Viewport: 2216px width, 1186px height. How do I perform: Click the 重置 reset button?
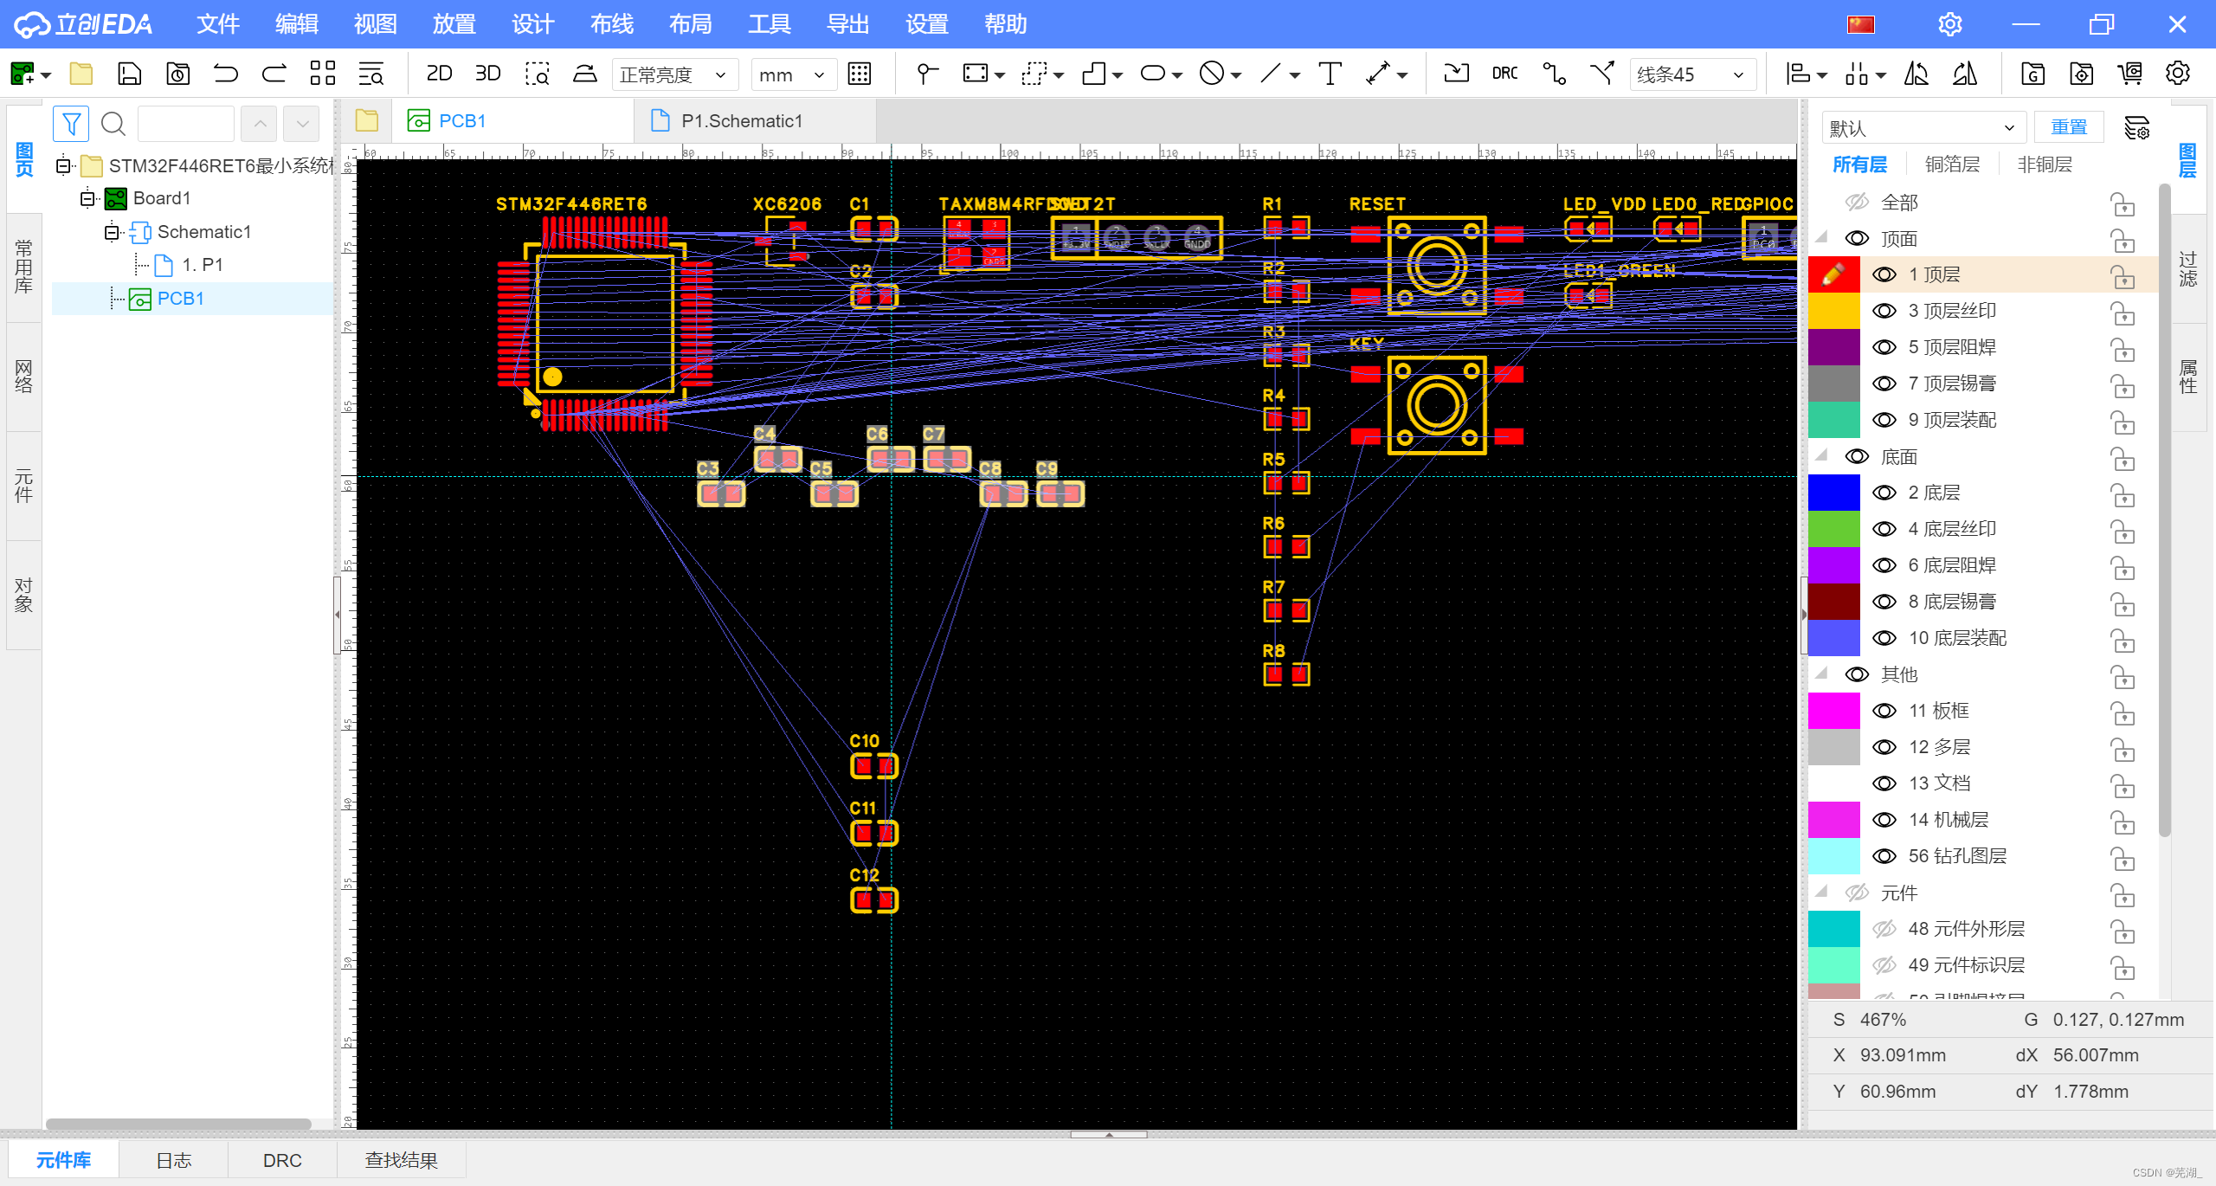pyautogui.click(x=2068, y=127)
